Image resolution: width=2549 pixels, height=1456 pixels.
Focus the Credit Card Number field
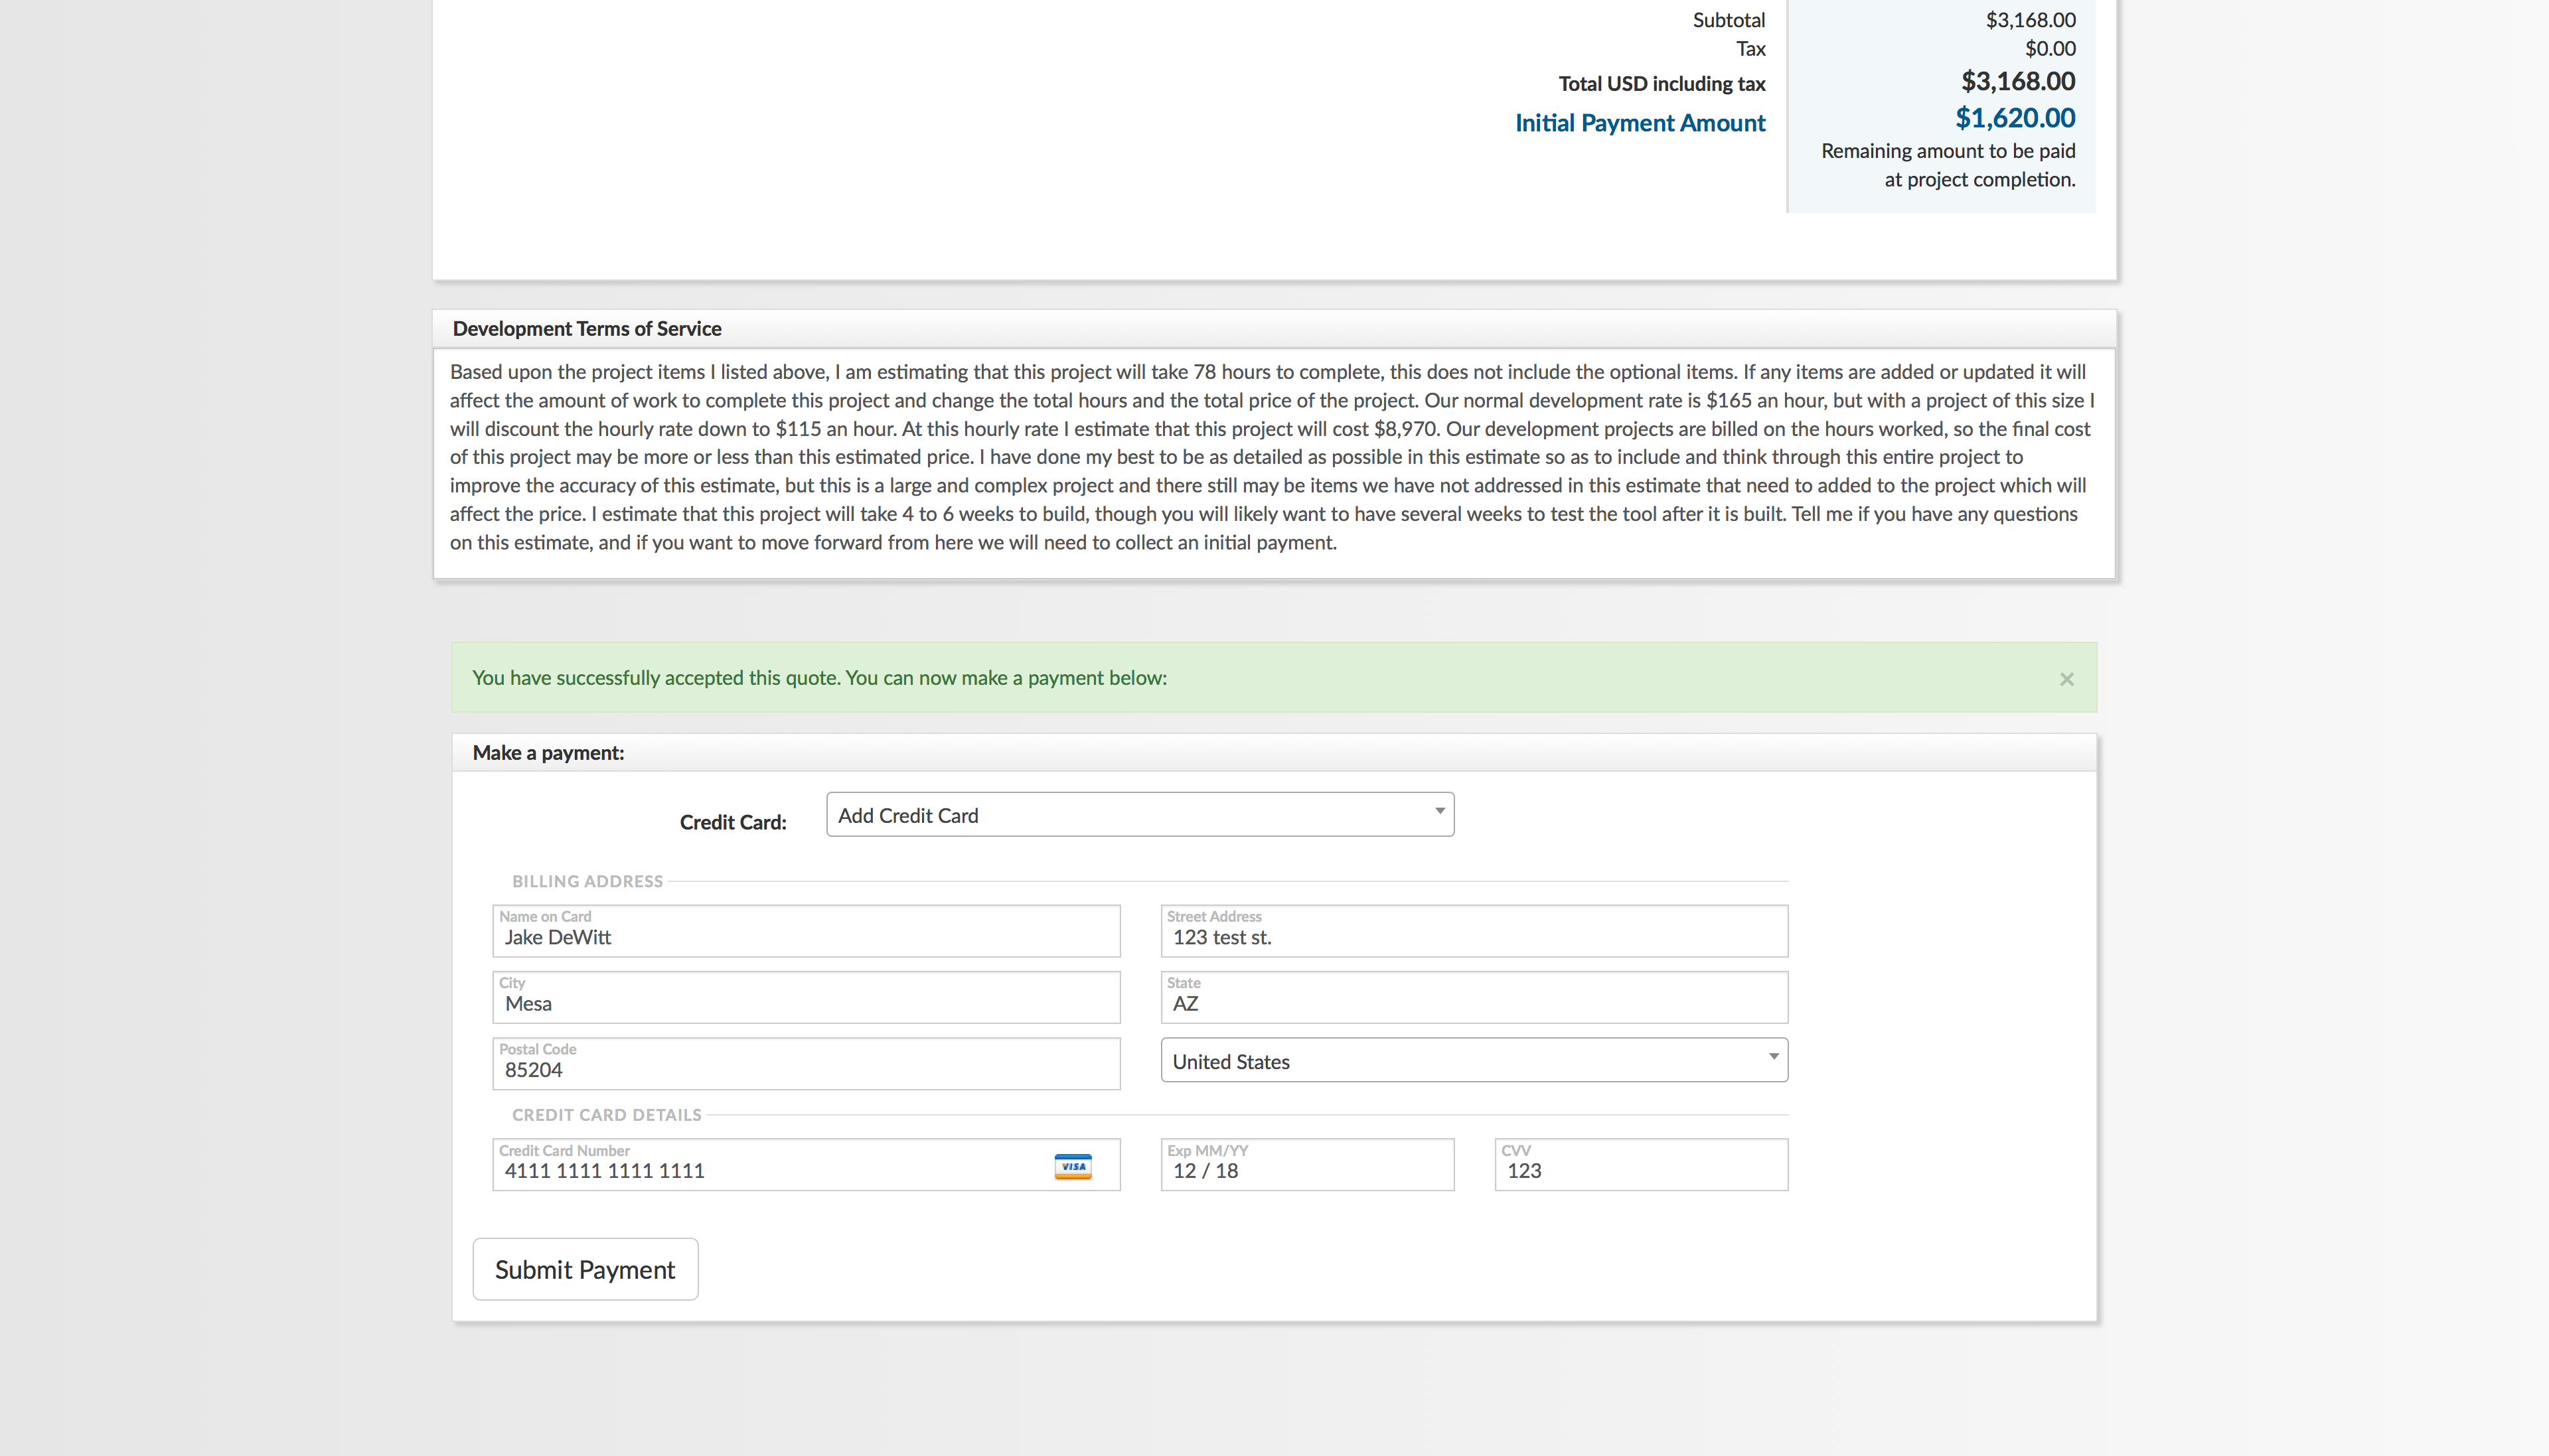point(770,1170)
